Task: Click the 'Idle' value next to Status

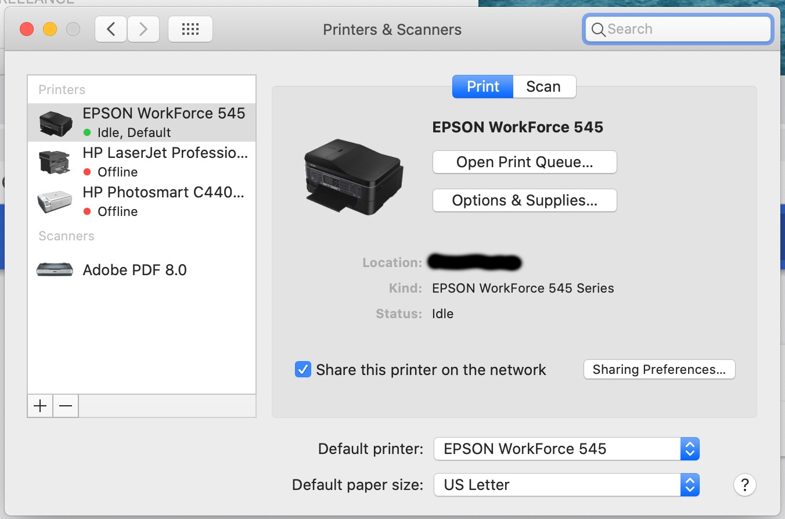Action: [x=443, y=313]
